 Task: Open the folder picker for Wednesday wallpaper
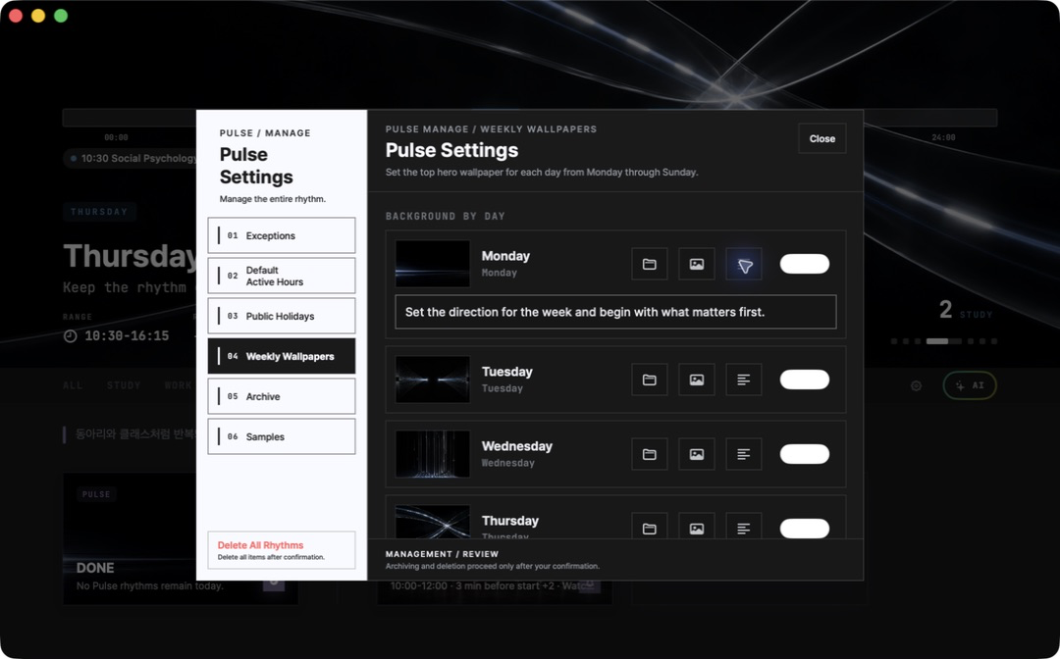coord(649,454)
